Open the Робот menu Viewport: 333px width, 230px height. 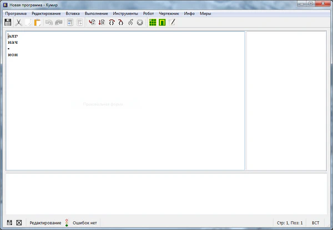point(148,13)
